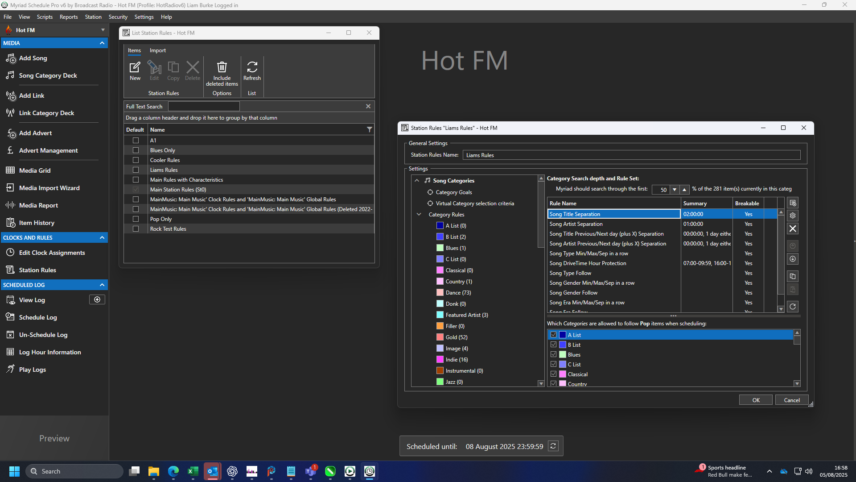Switch to the Import tab

tap(157, 50)
